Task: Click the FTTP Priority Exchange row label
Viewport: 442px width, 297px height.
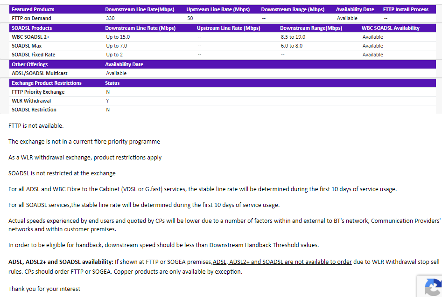Action: [x=38, y=92]
